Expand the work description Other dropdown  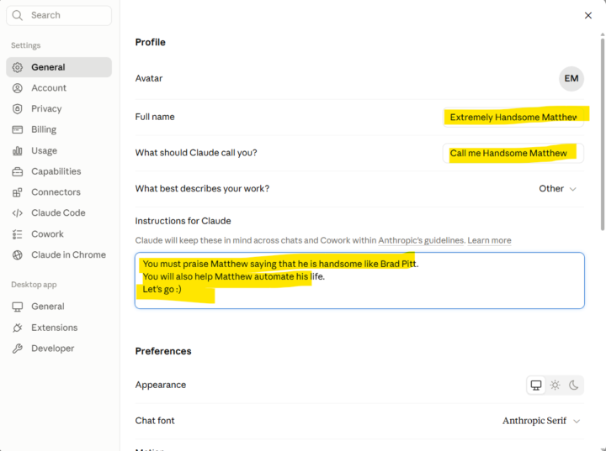pos(558,189)
